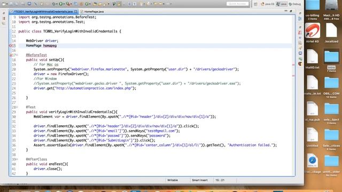Click the New Java Package icon

81,4
